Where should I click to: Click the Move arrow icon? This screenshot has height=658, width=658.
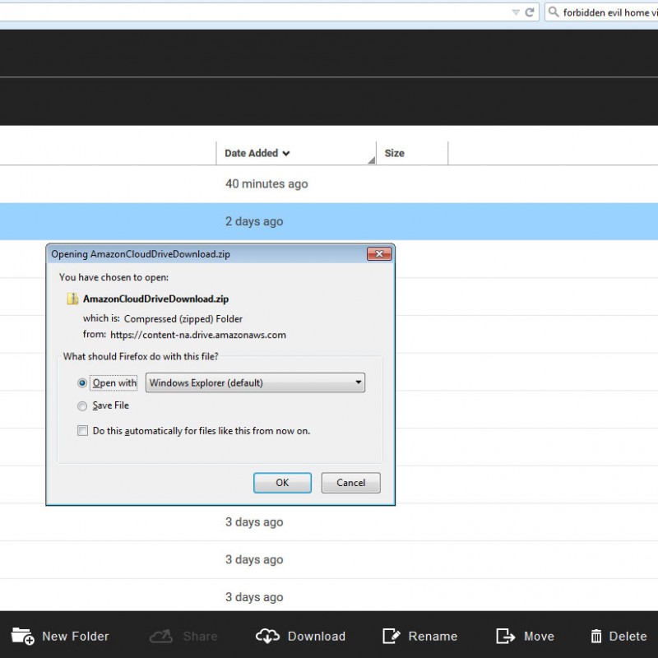point(505,636)
